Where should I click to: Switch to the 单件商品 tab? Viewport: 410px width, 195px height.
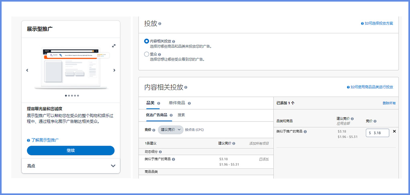177,103
